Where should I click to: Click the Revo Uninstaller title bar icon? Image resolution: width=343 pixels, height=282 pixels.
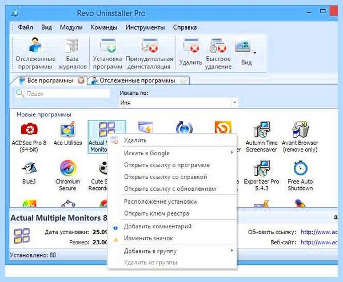click(x=15, y=13)
